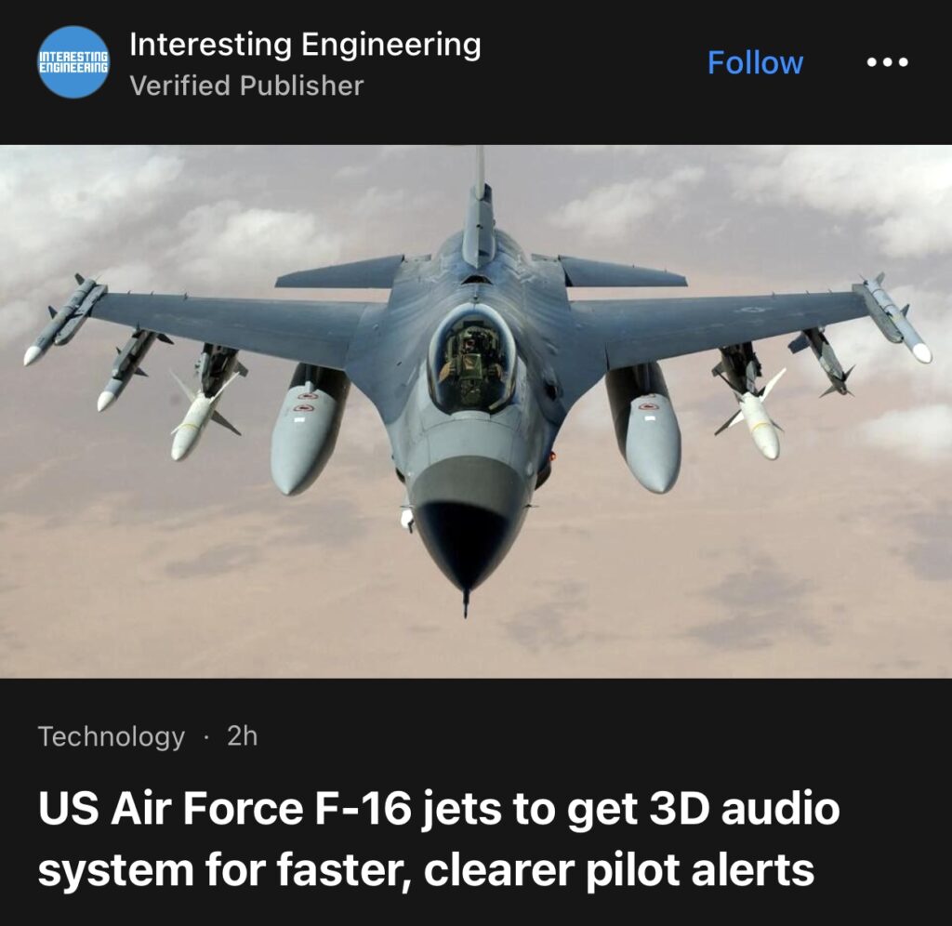The width and height of the screenshot is (952, 926).
Task: Open the Interesting Engineering round logo avatar
Action: tap(73, 62)
